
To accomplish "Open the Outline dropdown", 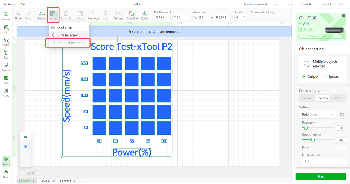I will (42, 16).
